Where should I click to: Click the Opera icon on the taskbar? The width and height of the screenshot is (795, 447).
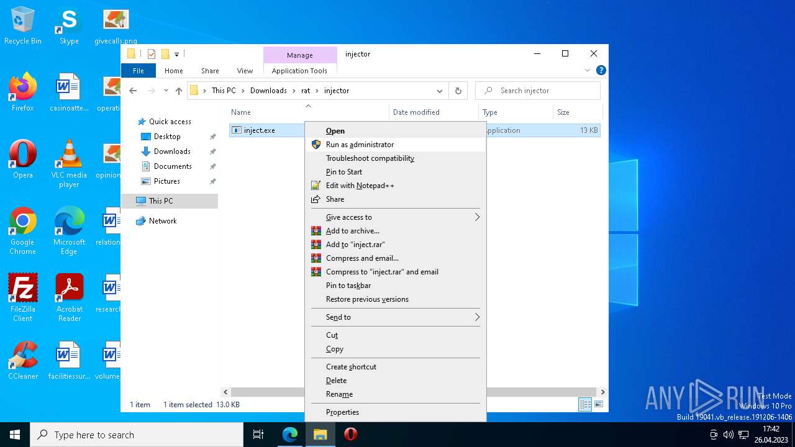pyautogui.click(x=350, y=435)
